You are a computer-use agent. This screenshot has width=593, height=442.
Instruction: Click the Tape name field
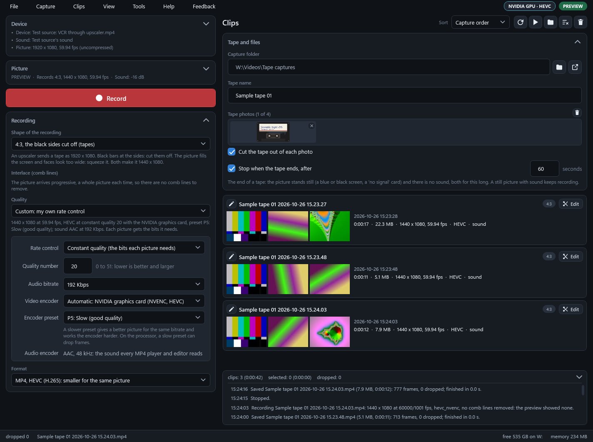coord(405,95)
